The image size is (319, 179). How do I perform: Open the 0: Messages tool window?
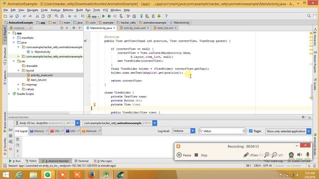click(x=103, y=161)
